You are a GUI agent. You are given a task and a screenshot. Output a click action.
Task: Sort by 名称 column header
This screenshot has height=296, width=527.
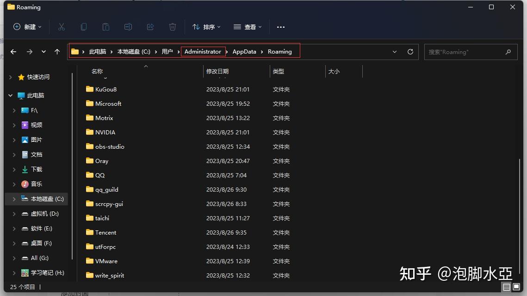(x=97, y=72)
